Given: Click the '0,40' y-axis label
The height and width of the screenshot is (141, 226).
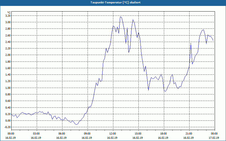Looking at the screenshot, I should point(8,107).
